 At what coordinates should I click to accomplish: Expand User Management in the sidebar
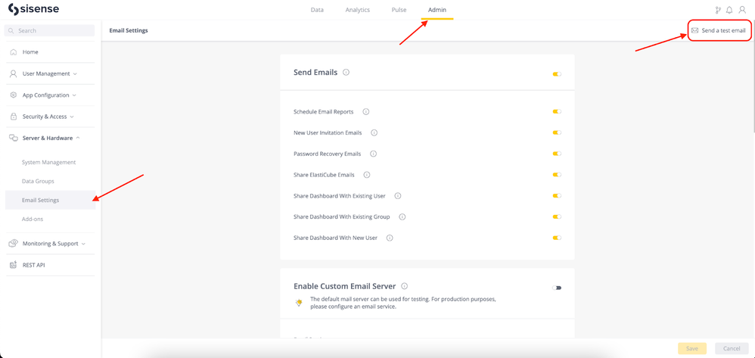tap(50, 73)
